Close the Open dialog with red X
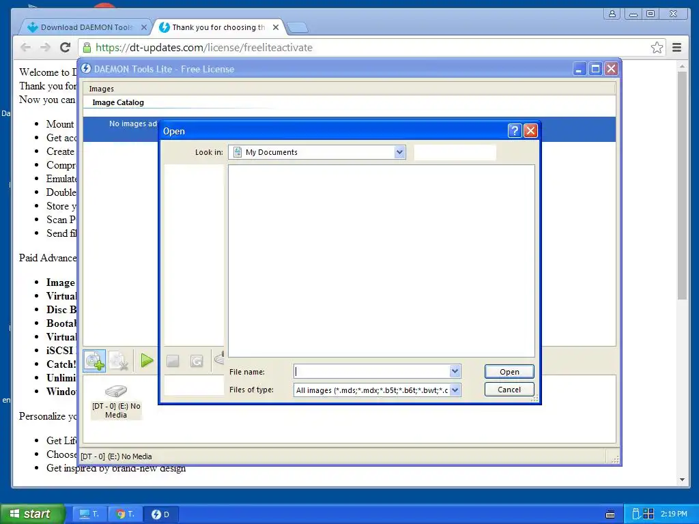 coord(530,131)
